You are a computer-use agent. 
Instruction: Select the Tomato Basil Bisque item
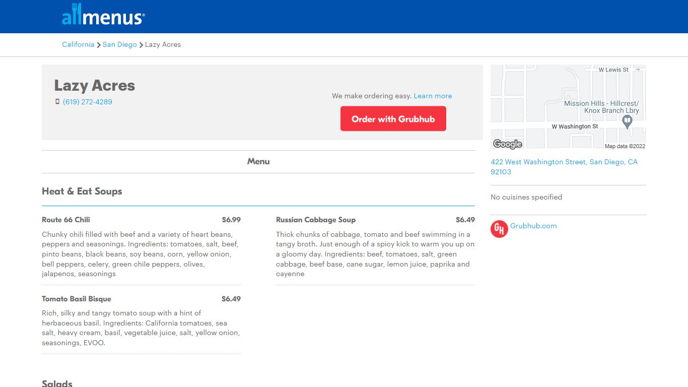[77, 299]
